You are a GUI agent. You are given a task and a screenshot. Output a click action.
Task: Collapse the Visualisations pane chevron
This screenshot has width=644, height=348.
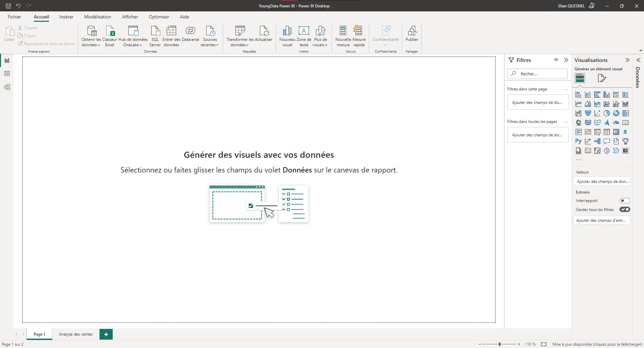[627, 60]
